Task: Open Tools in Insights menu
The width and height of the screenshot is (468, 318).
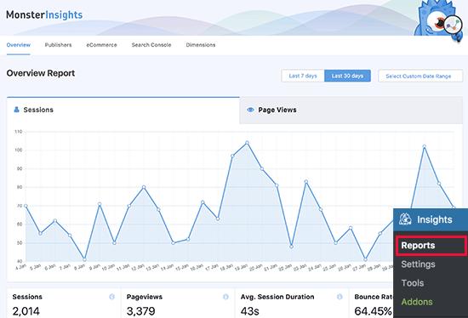Action: (x=413, y=283)
